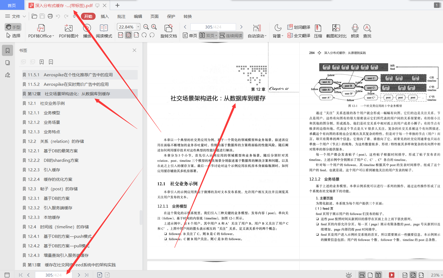The width and height of the screenshot is (443, 278).
Task: Select the 页面 ribbon tab
Action: click(x=155, y=16)
